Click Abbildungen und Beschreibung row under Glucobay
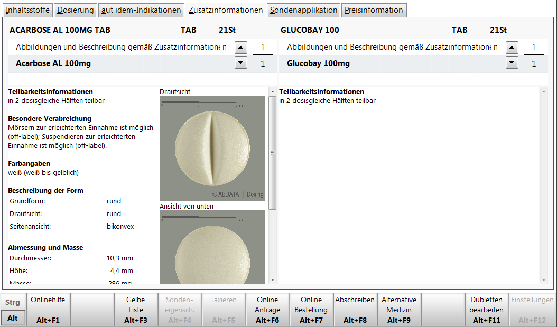Viewport: 557px width, 327px height. pos(392,47)
